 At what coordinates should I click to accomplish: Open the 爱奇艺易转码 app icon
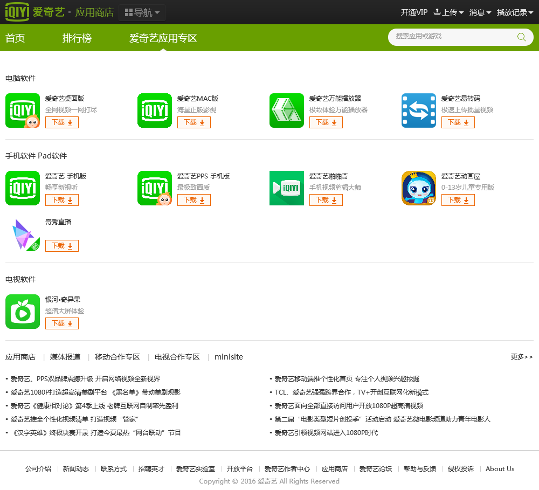(x=419, y=111)
